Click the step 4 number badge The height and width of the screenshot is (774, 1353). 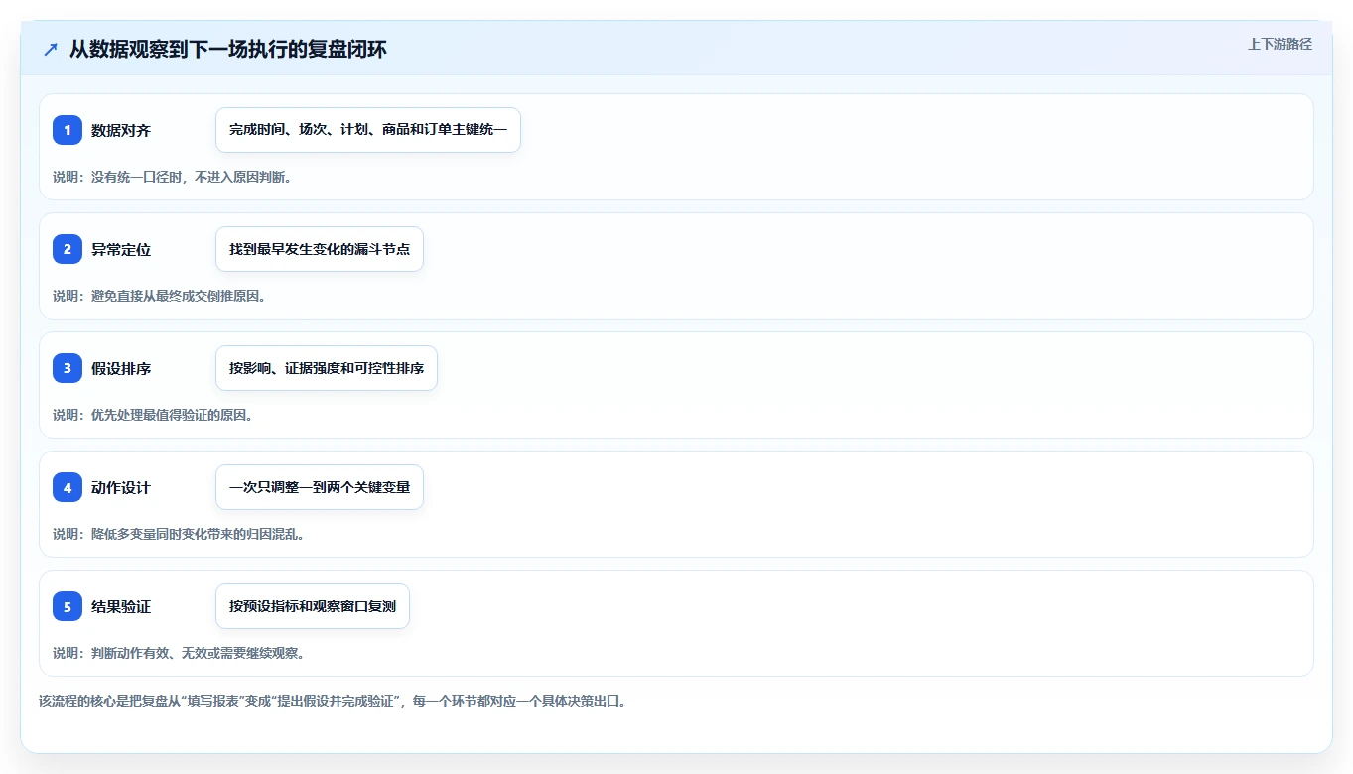coord(68,487)
